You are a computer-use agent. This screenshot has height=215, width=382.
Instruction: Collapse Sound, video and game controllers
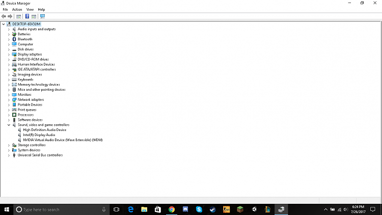[9, 125]
